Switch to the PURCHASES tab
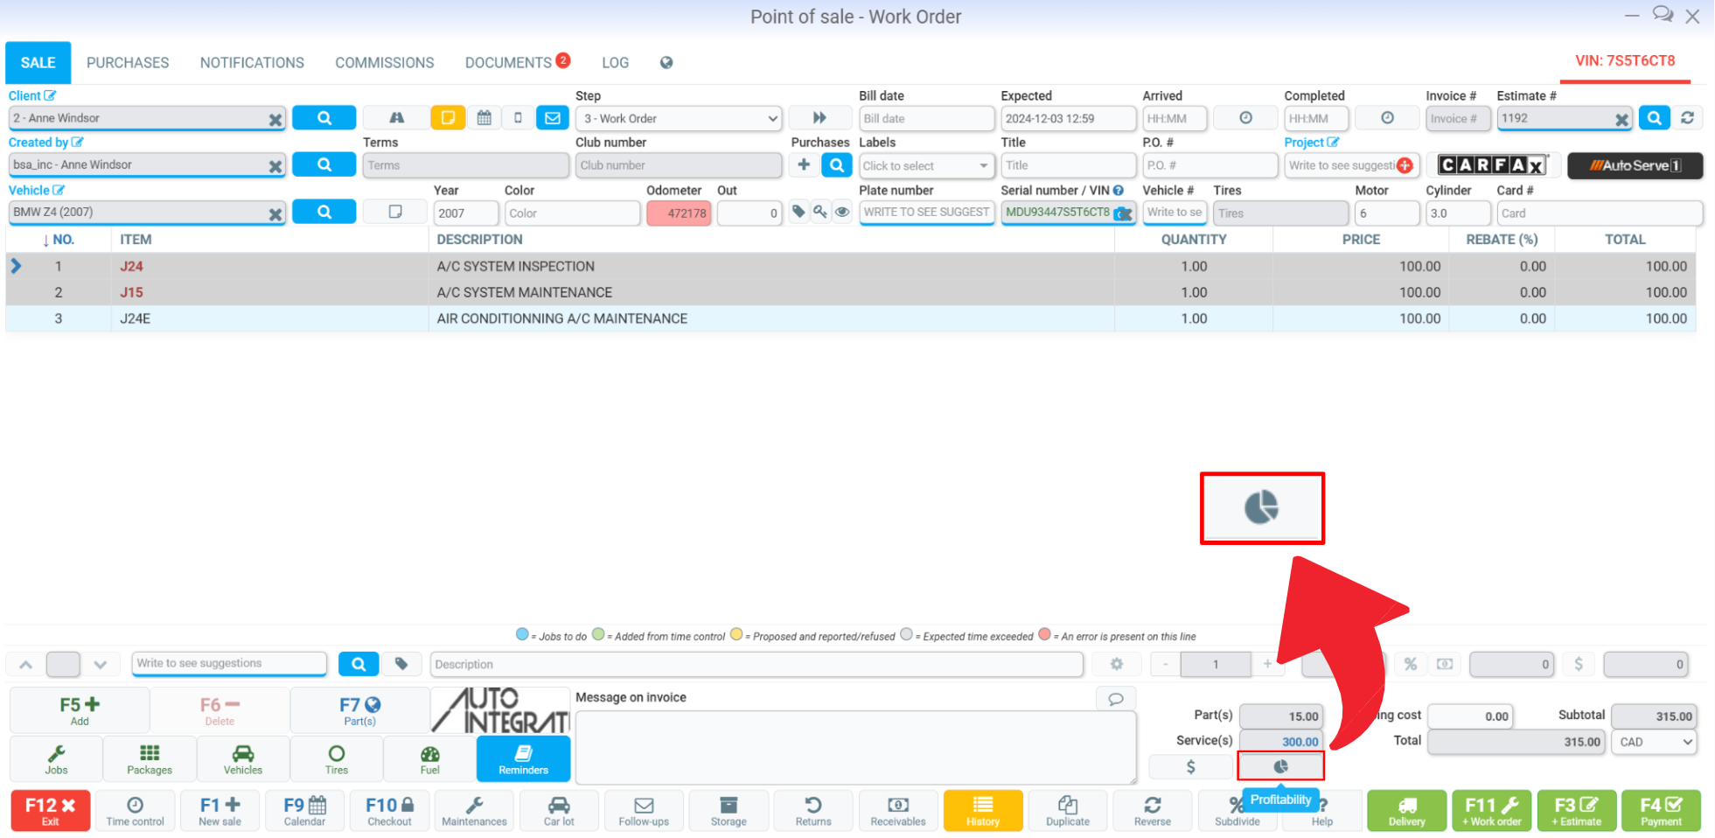 pos(128,63)
